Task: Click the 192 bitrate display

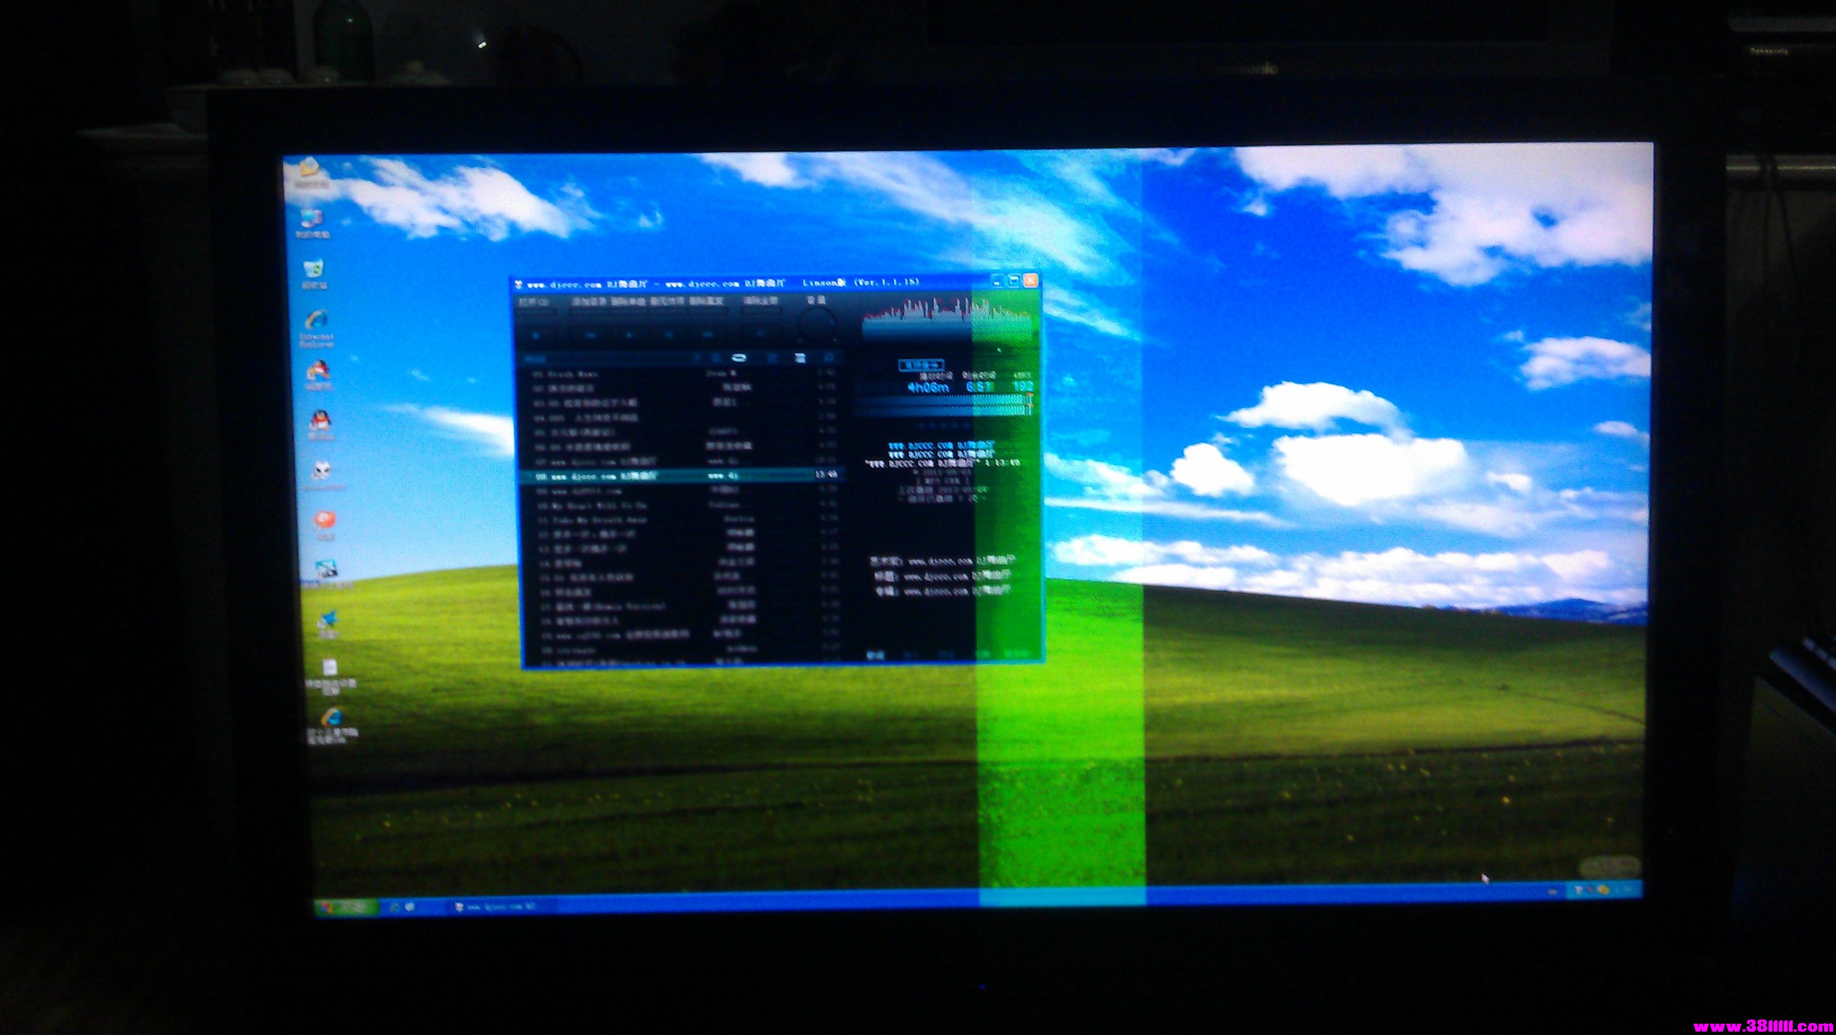Action: tap(1023, 386)
